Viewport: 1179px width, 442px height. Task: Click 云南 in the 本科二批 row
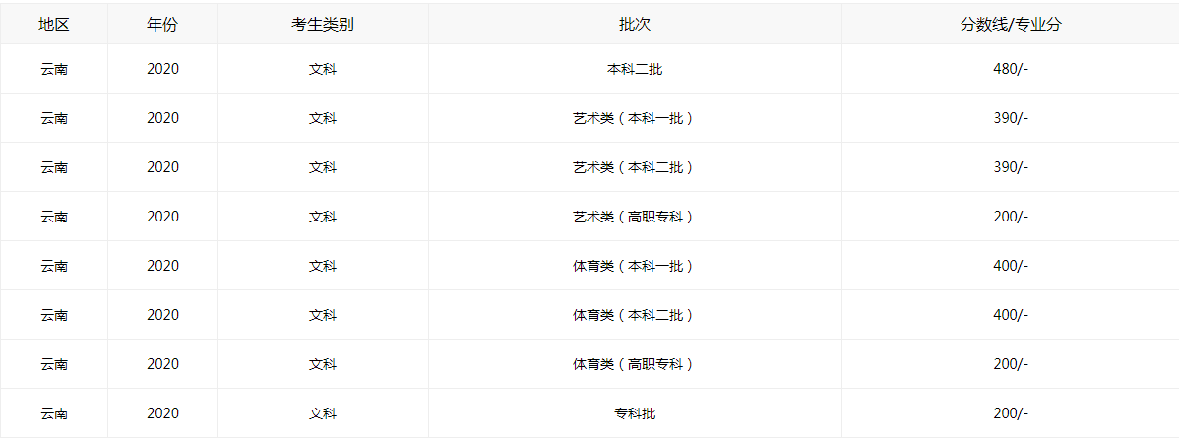[54, 69]
